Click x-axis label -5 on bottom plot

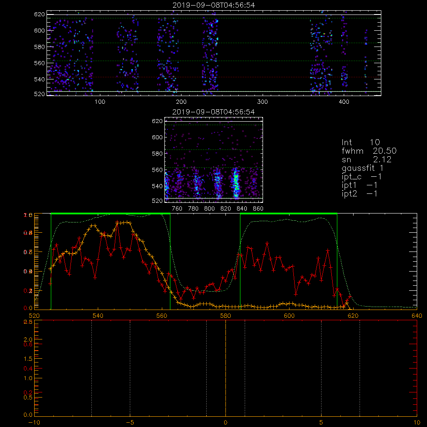(x=130, y=423)
